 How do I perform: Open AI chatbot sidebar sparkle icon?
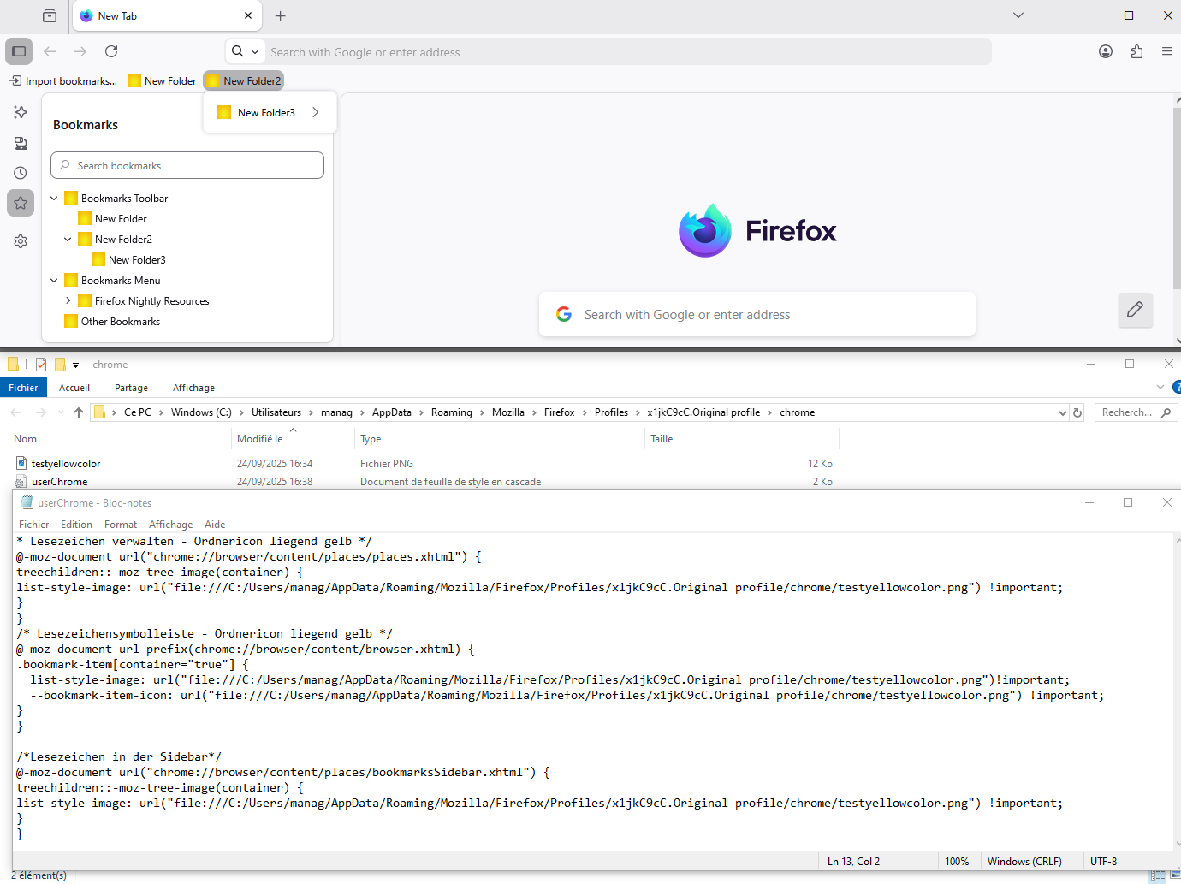pos(21,112)
